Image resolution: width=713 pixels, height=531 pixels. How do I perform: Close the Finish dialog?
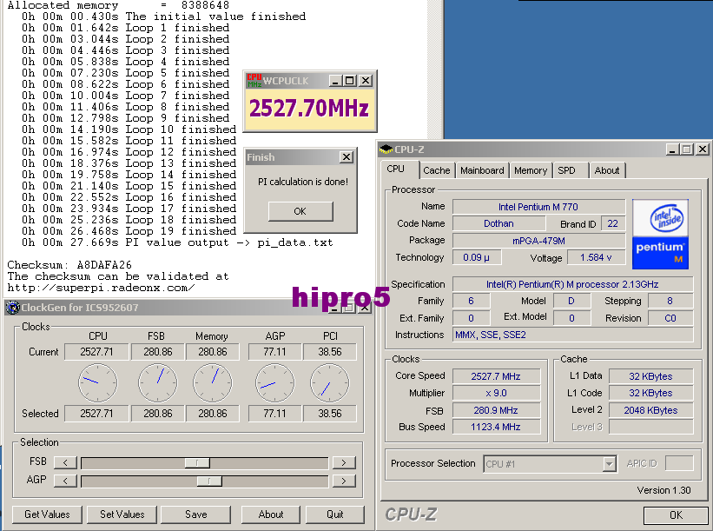tap(347, 157)
